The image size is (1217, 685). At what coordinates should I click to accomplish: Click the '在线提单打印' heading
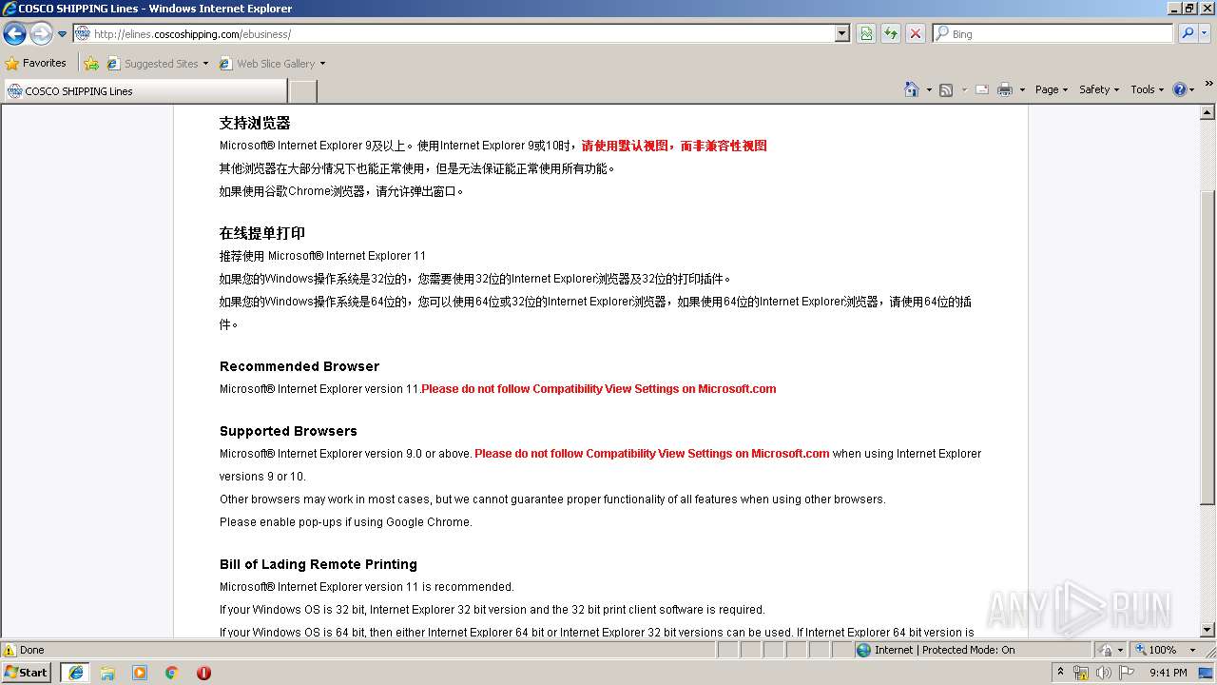(262, 233)
